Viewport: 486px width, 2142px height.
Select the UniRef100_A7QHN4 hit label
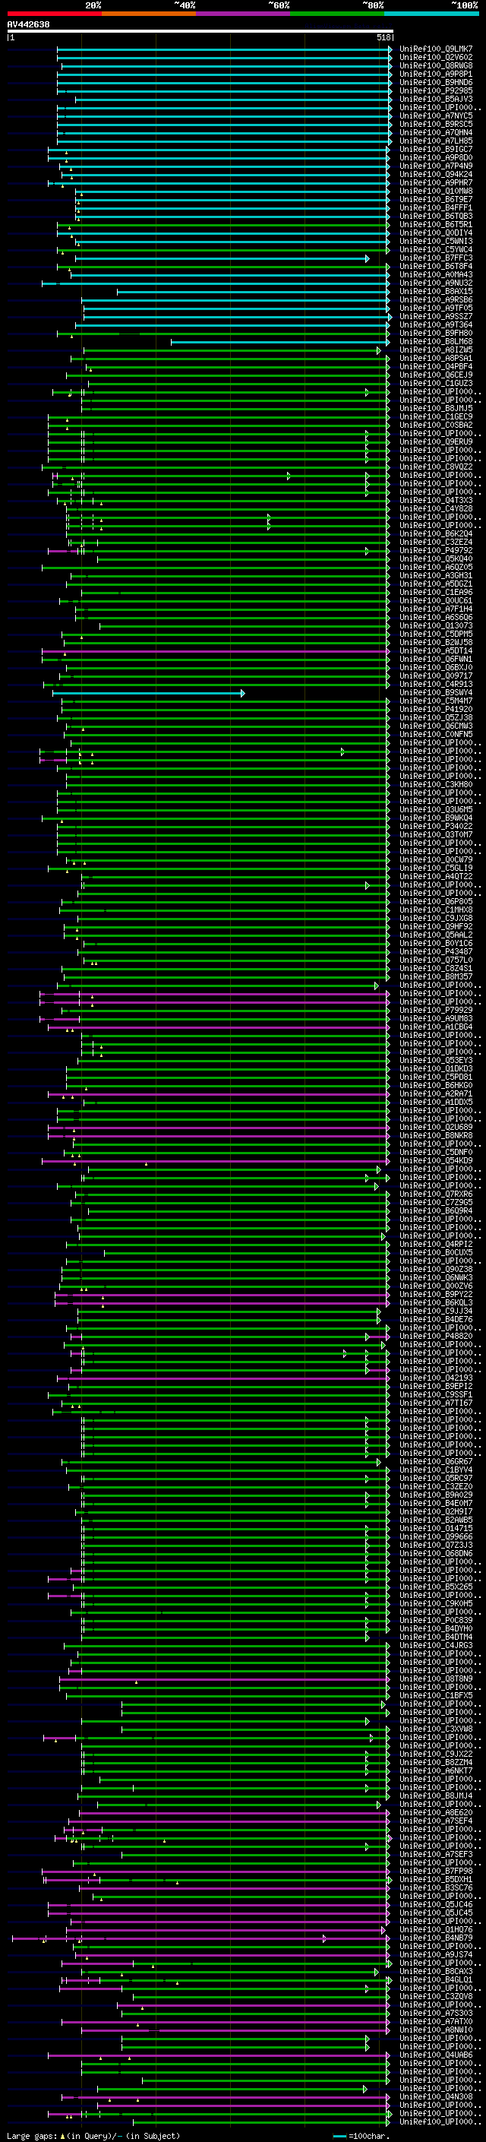[436, 132]
